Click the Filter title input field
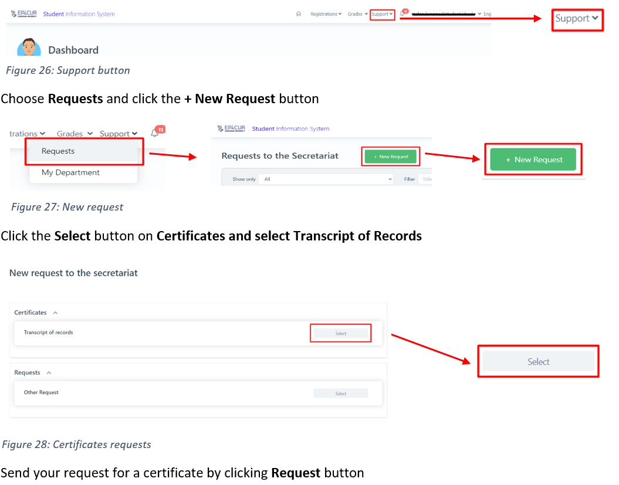619x485 pixels. click(425, 179)
